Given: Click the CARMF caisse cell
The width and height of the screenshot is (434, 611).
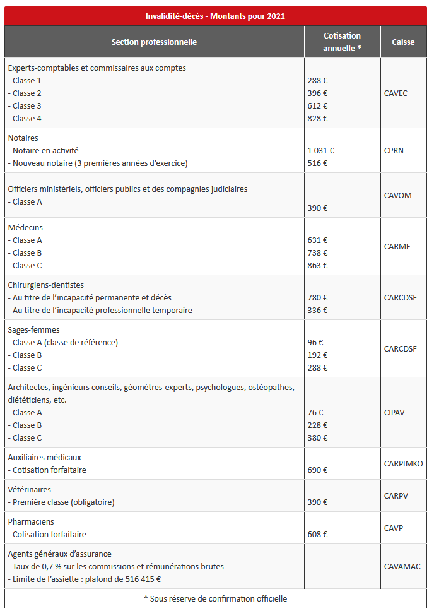Looking at the screenshot, I should (397, 246).
